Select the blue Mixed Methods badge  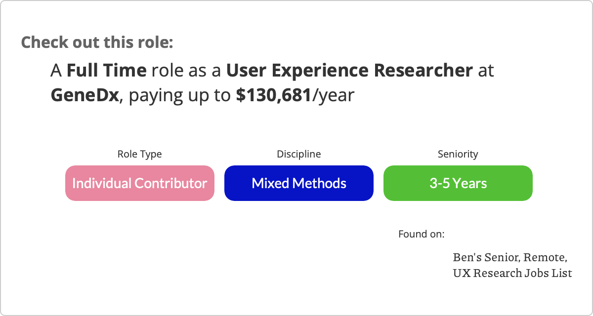click(298, 183)
